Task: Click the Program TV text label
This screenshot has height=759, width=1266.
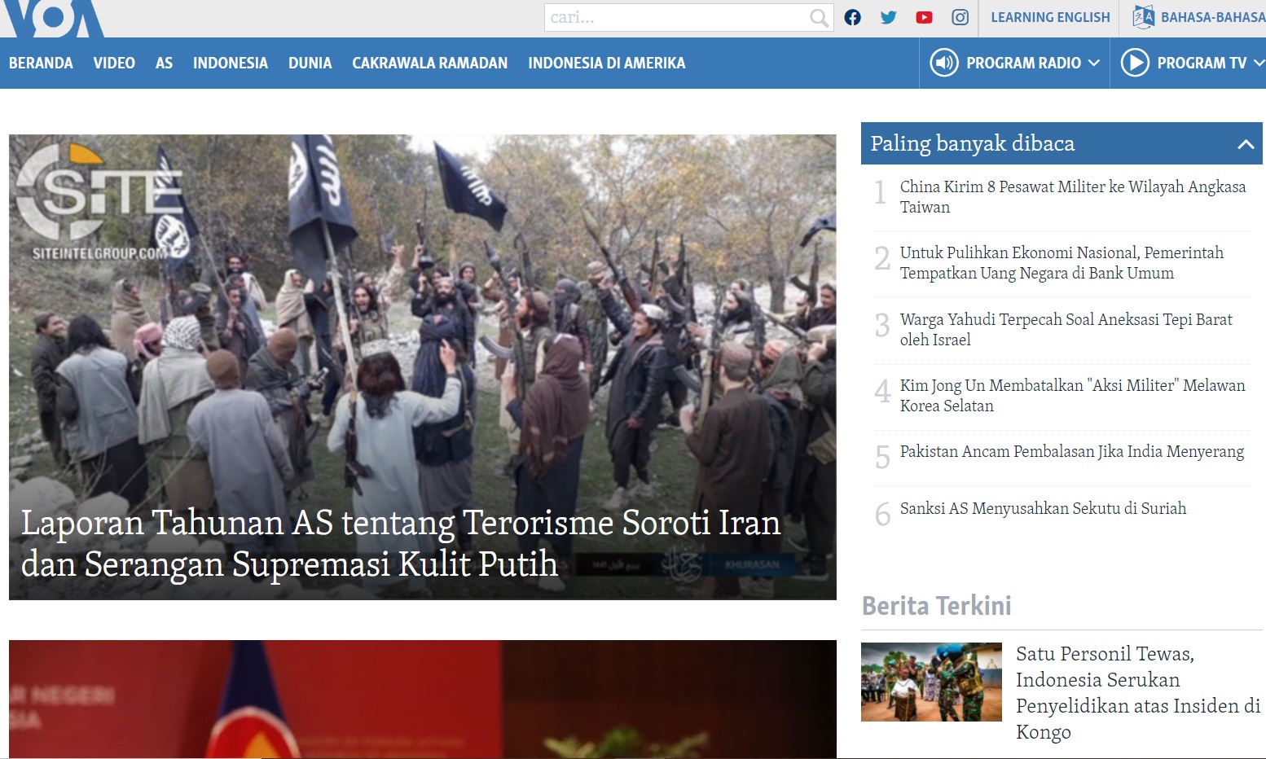Action: [1202, 63]
